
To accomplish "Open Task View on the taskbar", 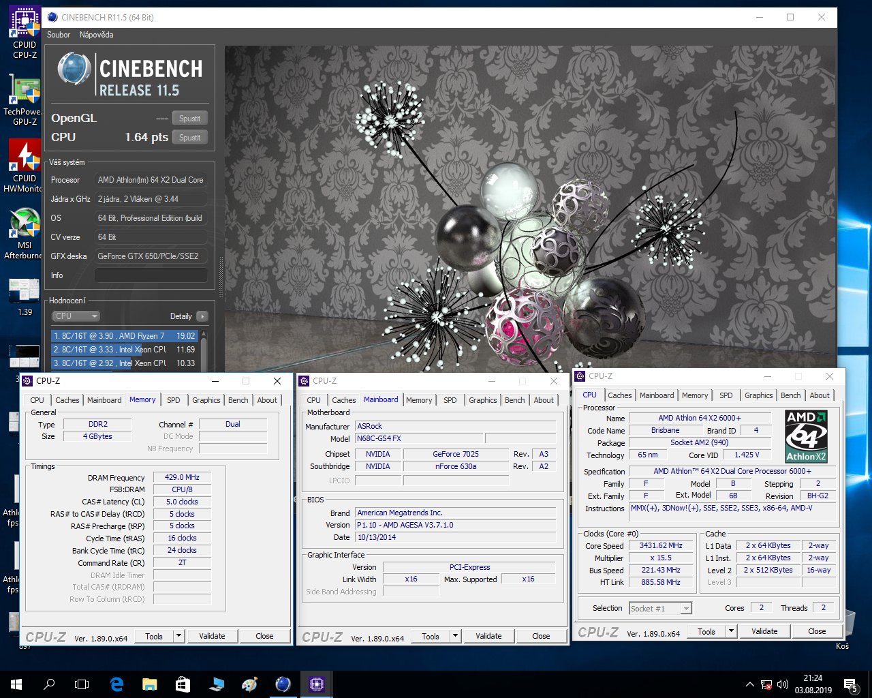I will [x=82, y=684].
